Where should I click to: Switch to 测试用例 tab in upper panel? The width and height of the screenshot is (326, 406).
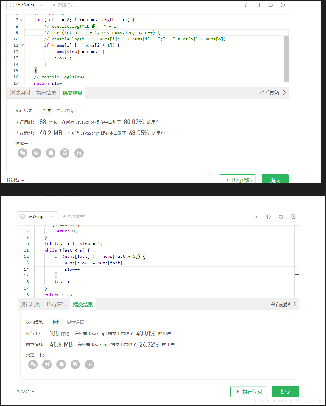[x=20, y=93]
